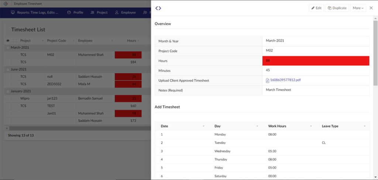378x180 pixels.
Task: Open the More dropdown menu
Action: pyautogui.click(x=358, y=8)
